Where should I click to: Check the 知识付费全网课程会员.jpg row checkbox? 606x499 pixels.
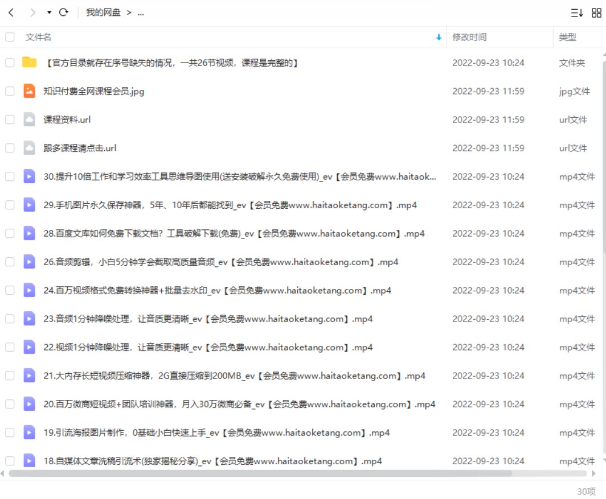point(10,91)
